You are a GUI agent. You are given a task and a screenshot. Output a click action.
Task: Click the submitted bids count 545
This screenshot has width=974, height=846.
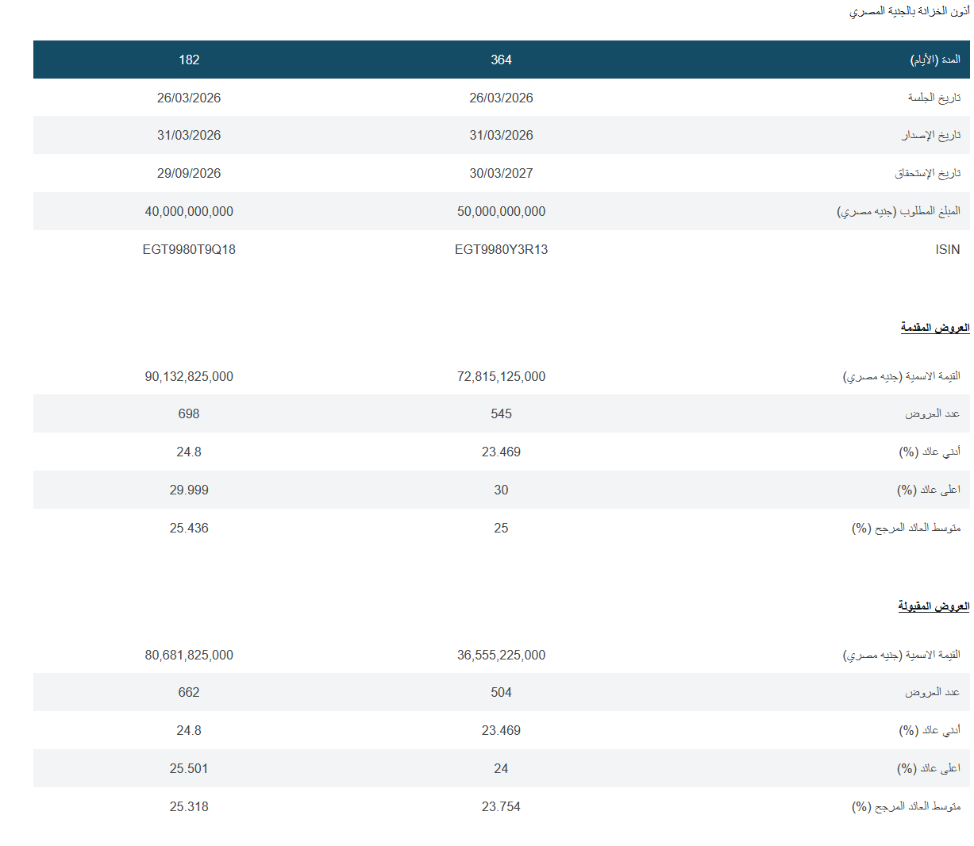501,414
